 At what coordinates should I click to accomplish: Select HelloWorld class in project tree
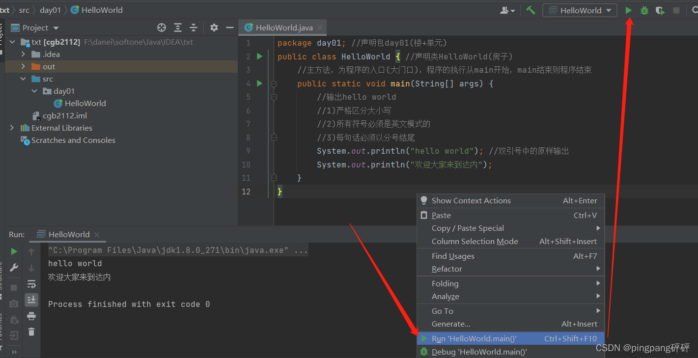[x=80, y=103]
